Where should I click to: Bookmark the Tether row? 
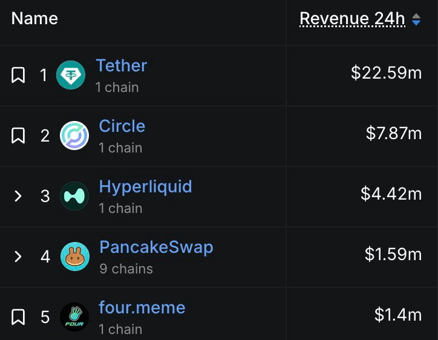pyautogui.click(x=18, y=76)
